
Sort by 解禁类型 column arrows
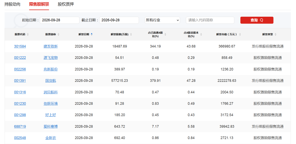[x=275, y=34]
